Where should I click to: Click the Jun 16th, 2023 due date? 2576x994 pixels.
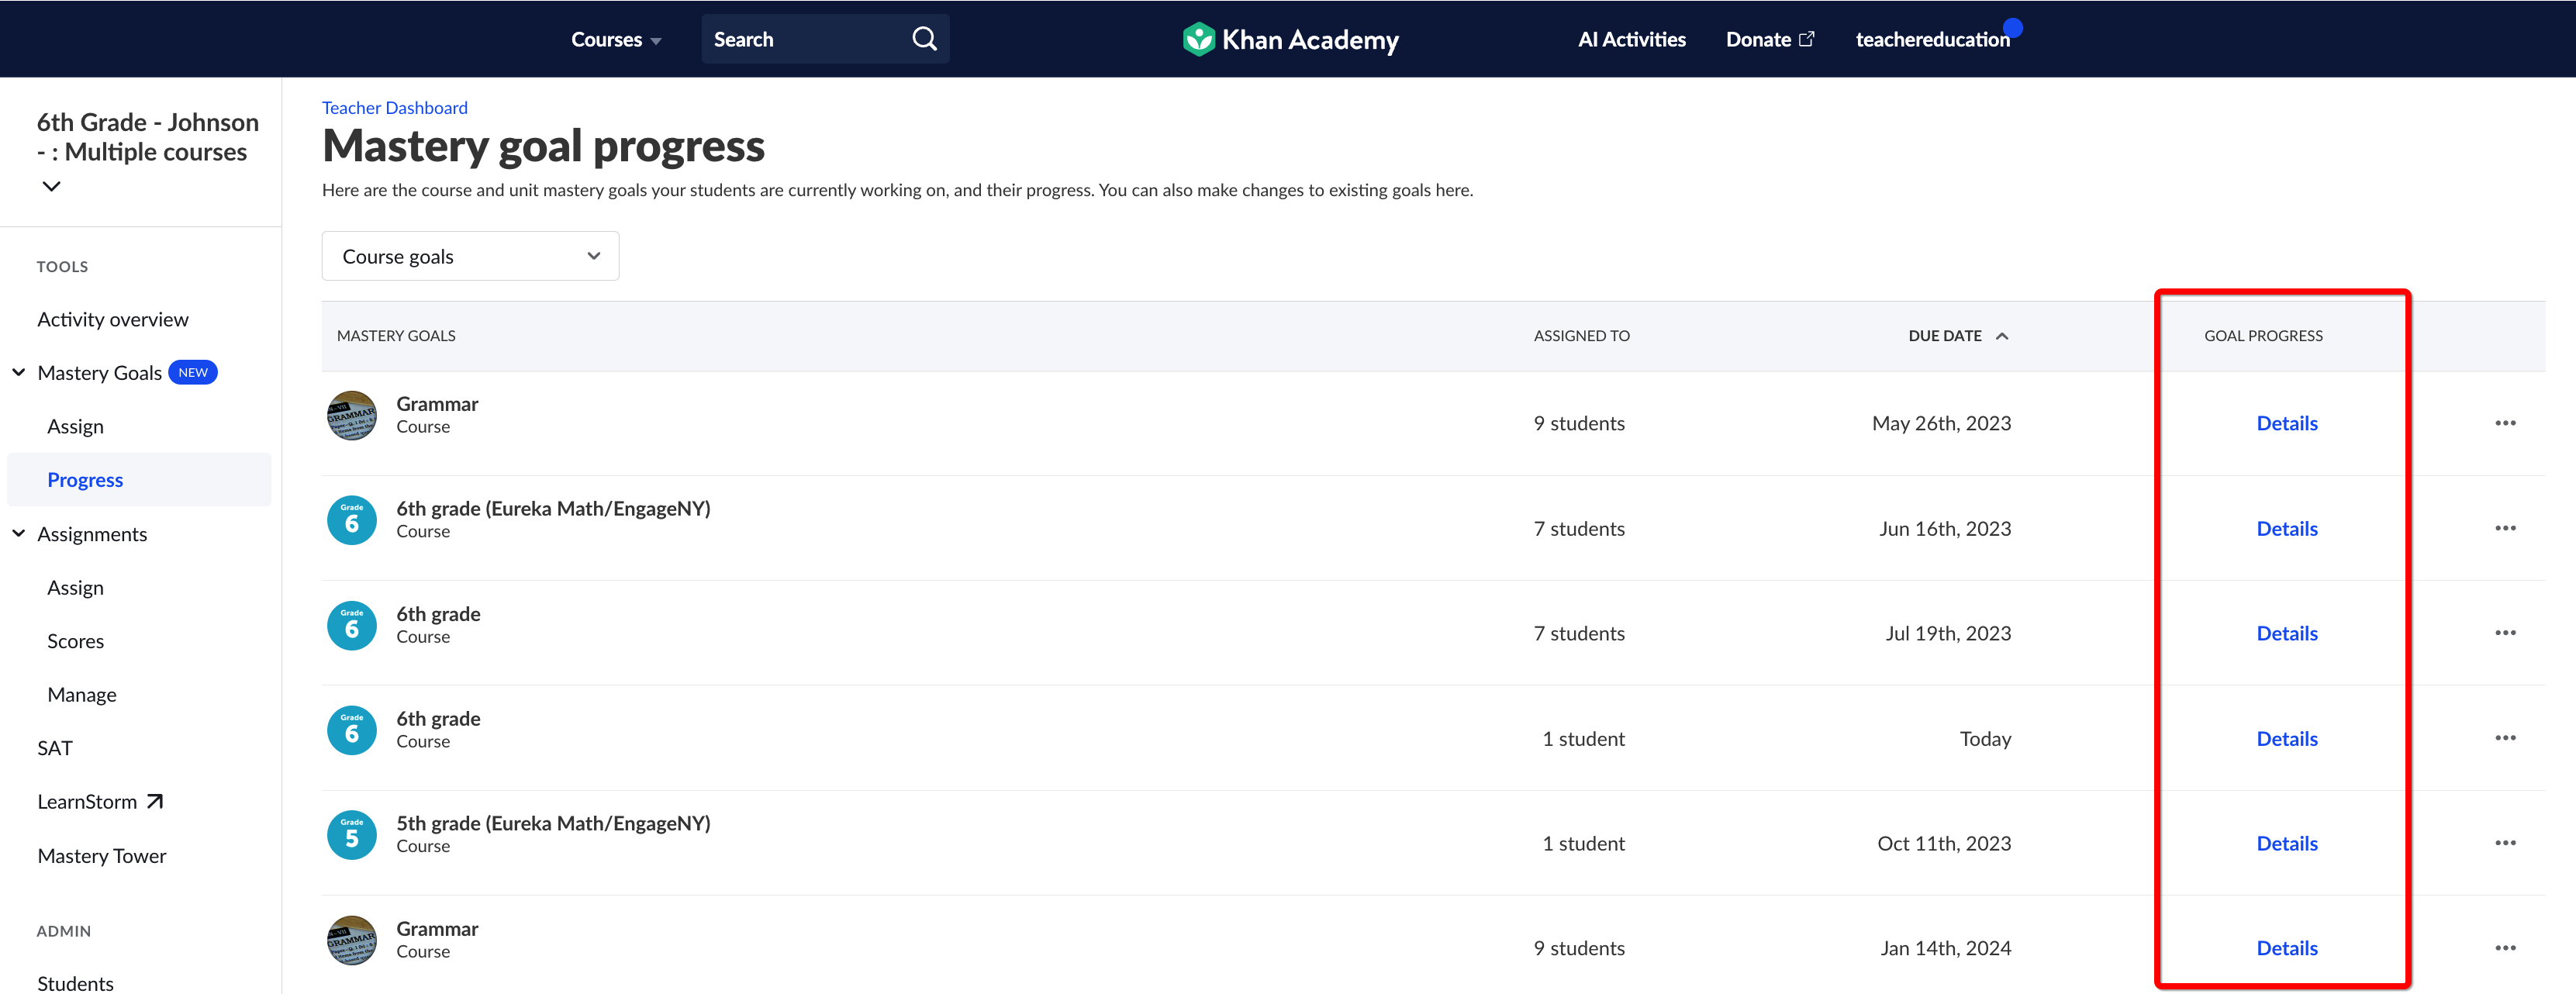[x=1945, y=528]
